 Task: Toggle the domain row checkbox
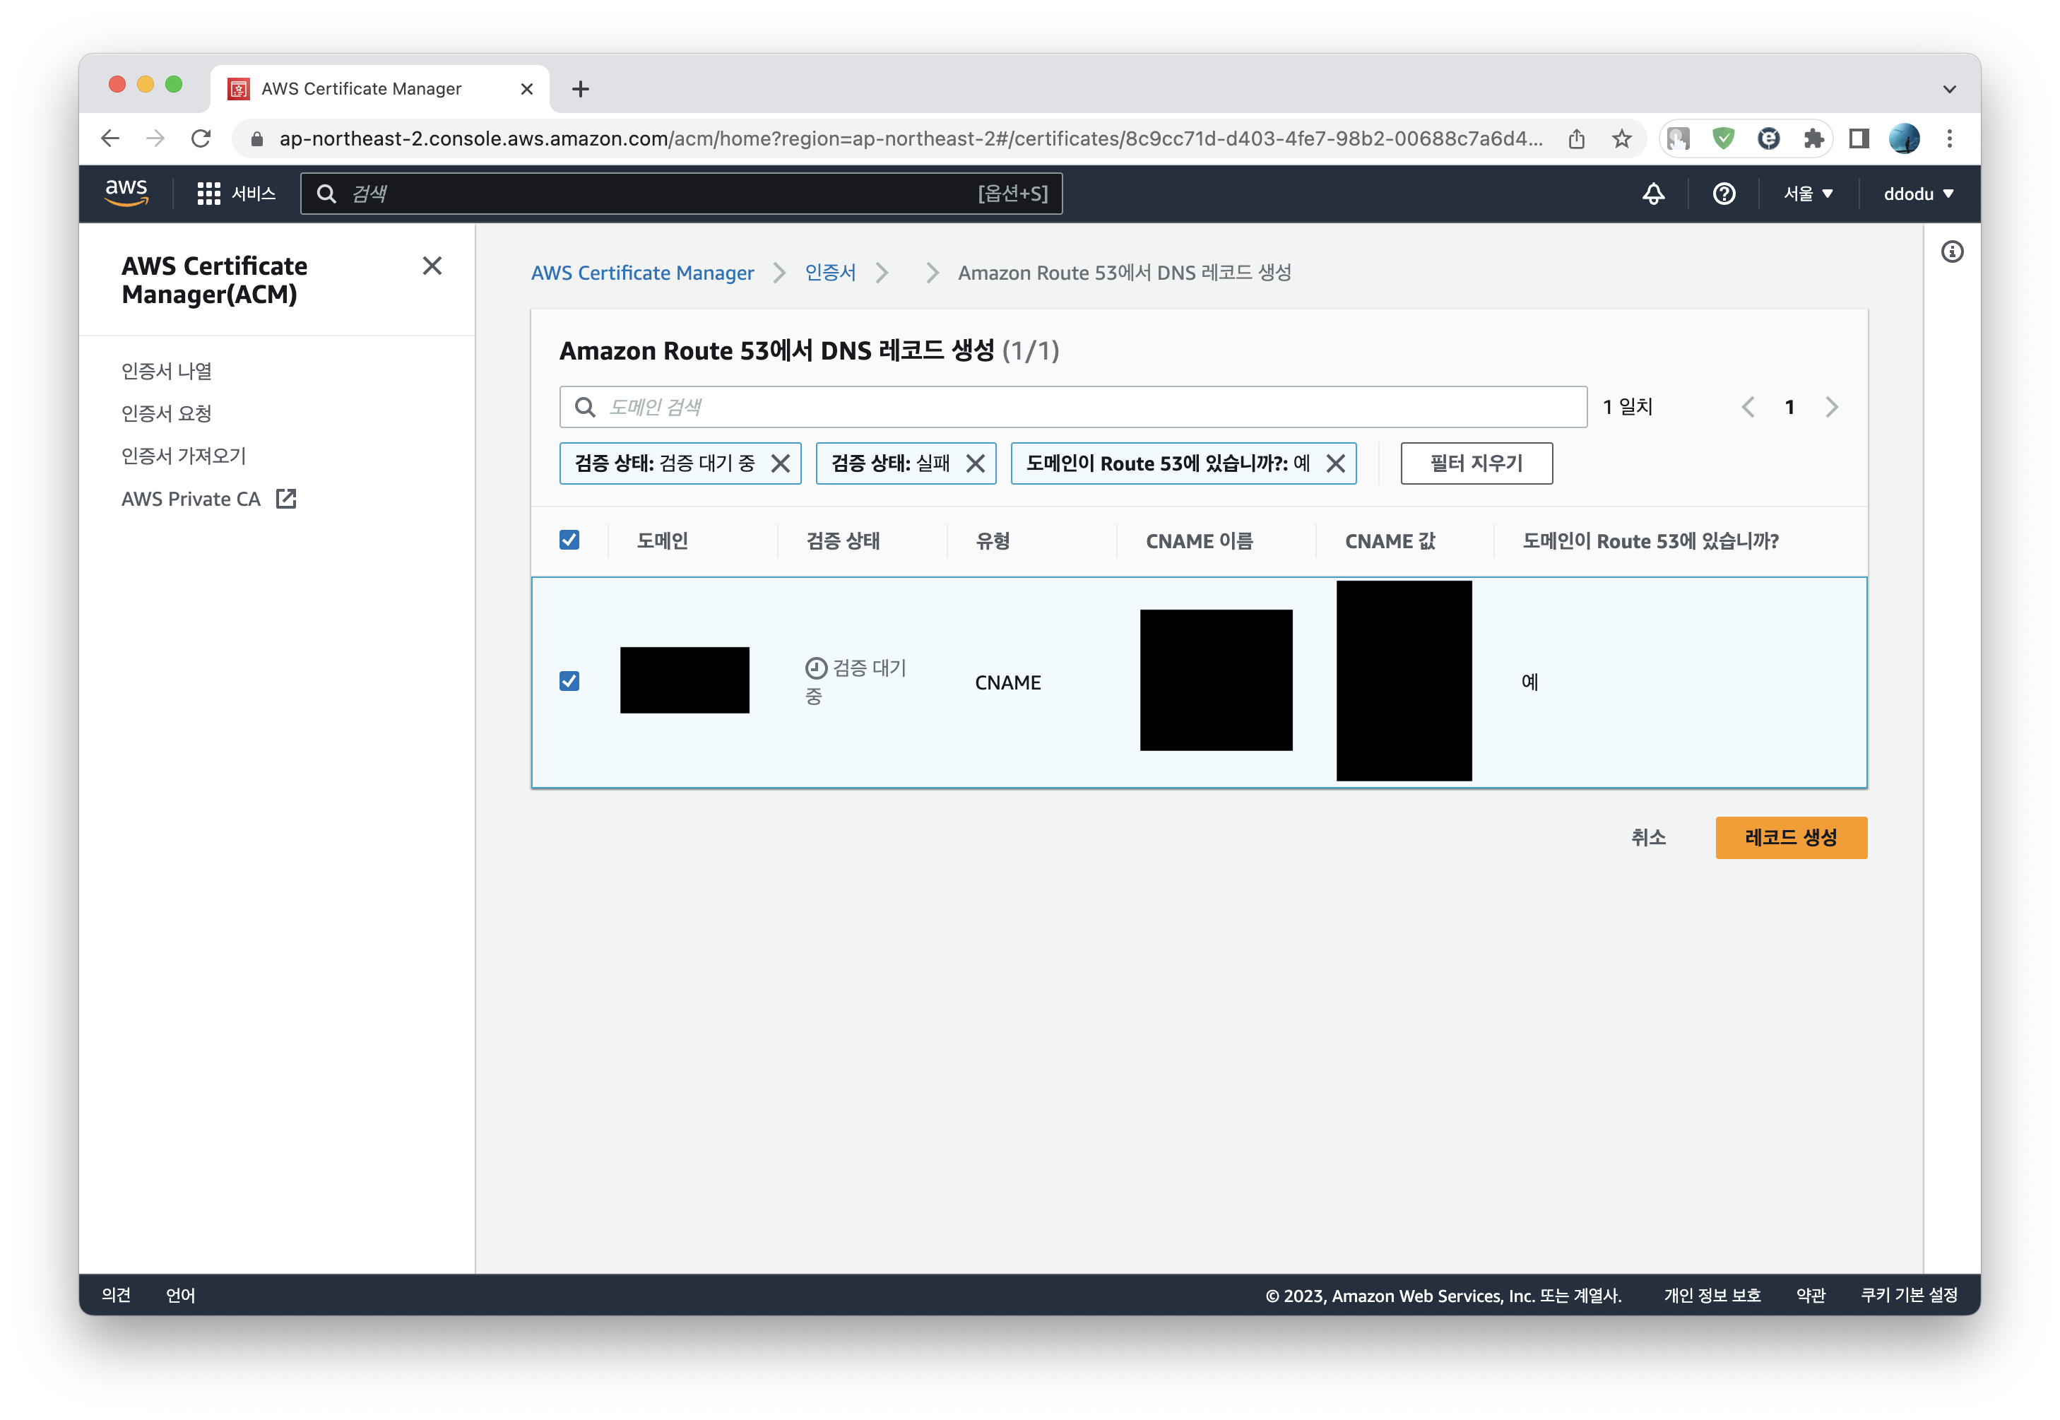[x=569, y=682]
